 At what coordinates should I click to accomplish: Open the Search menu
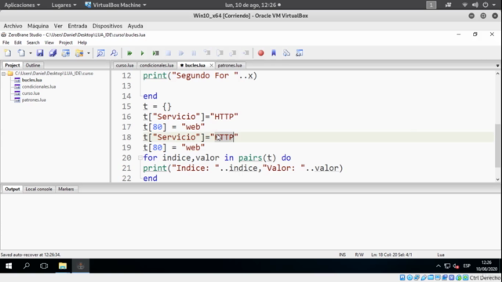pos(33,42)
